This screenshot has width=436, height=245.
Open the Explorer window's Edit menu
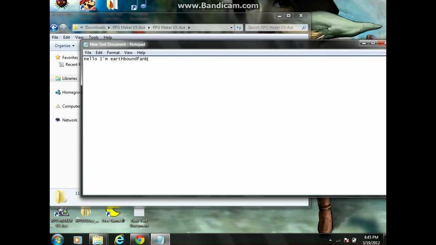[x=66, y=37]
